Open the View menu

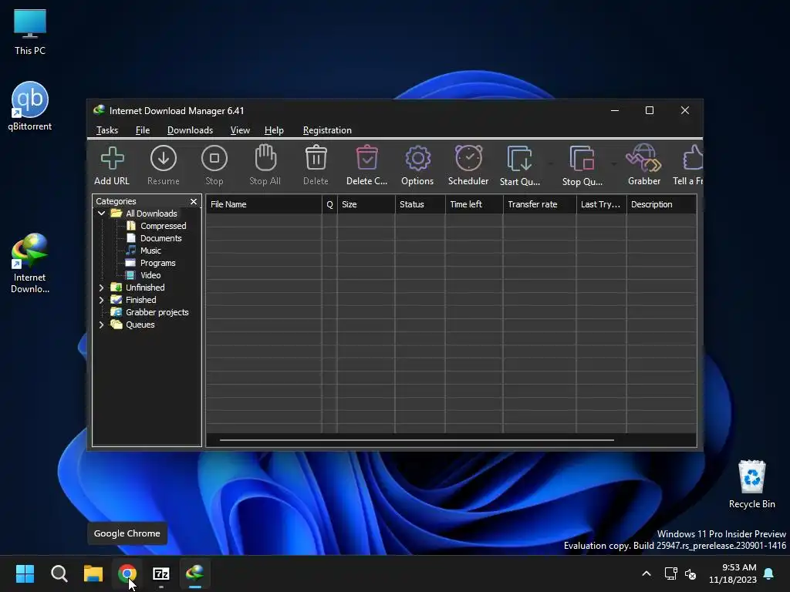240,130
